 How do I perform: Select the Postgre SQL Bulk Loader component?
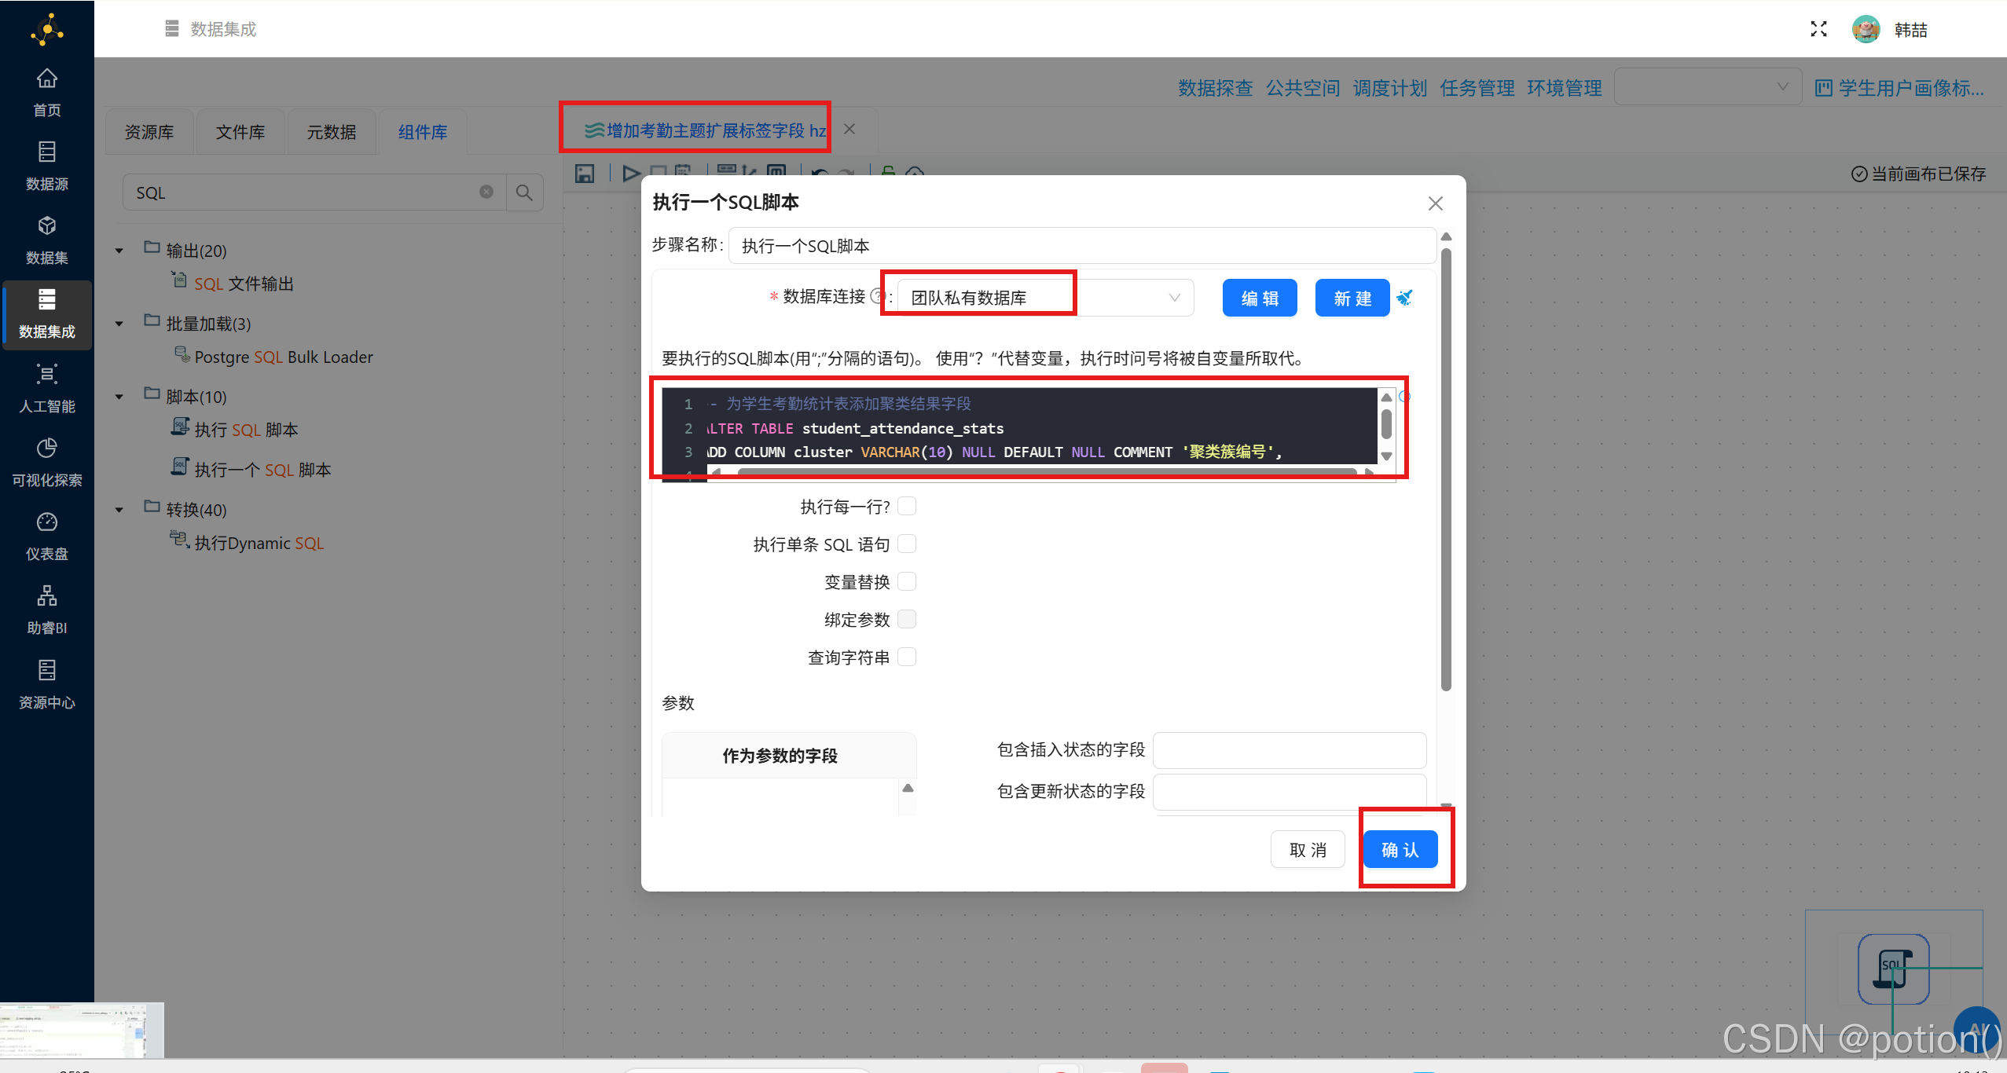273,357
